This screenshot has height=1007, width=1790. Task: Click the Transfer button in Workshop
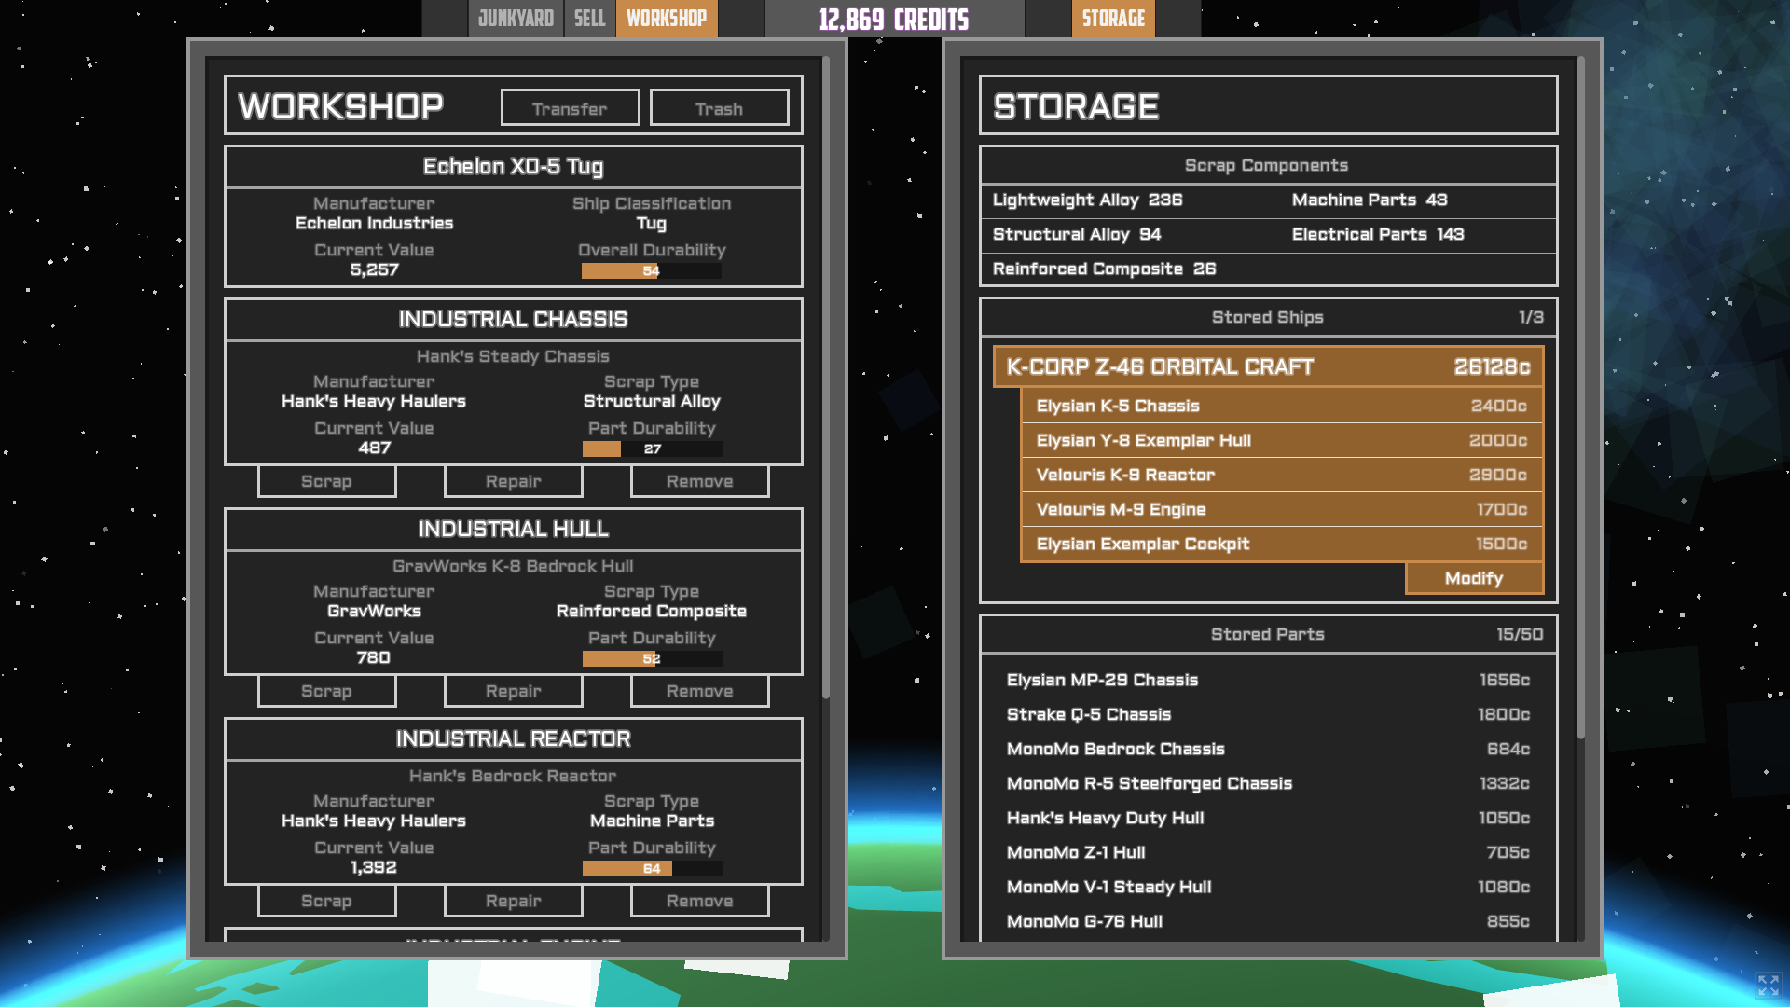[x=570, y=108]
